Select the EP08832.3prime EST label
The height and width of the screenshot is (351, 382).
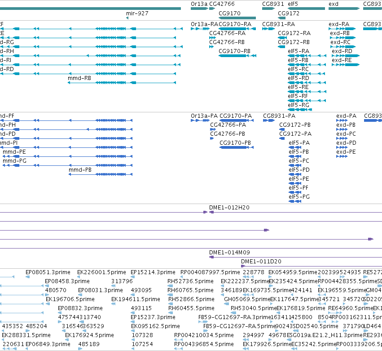pyautogui.click(x=80, y=308)
